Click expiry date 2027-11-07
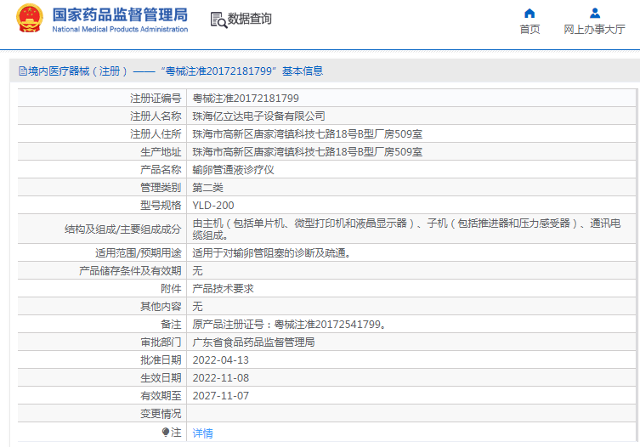Image resolution: width=640 pixels, height=447 pixels. click(221, 396)
